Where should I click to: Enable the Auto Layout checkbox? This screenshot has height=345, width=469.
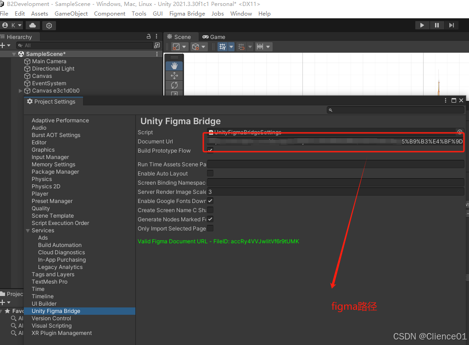coord(210,173)
